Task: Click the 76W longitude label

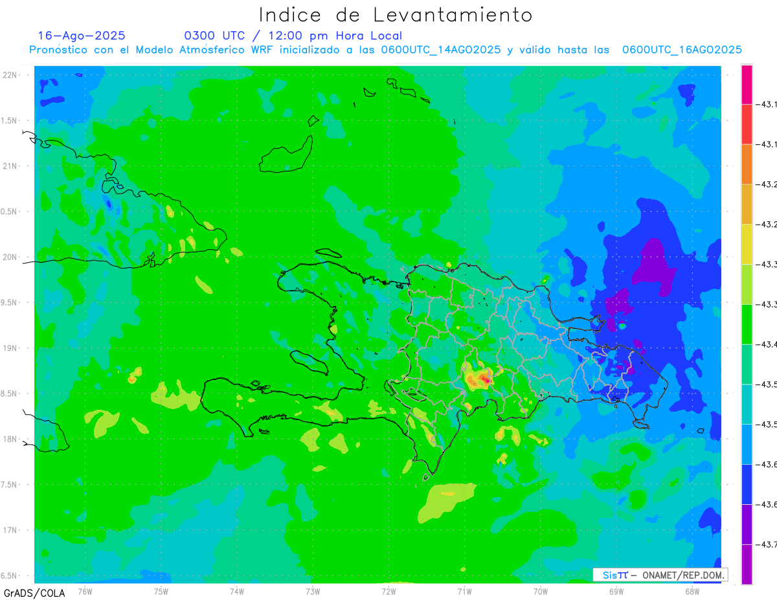Action: [x=85, y=591]
